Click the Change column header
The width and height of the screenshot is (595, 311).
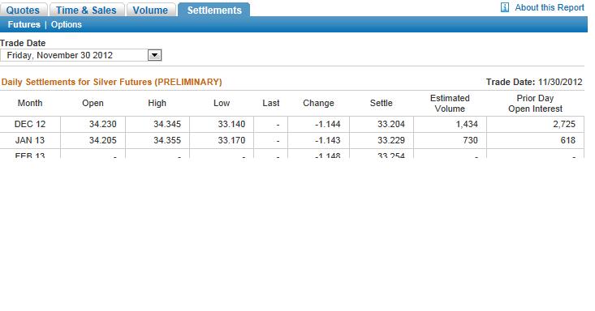[318, 103]
